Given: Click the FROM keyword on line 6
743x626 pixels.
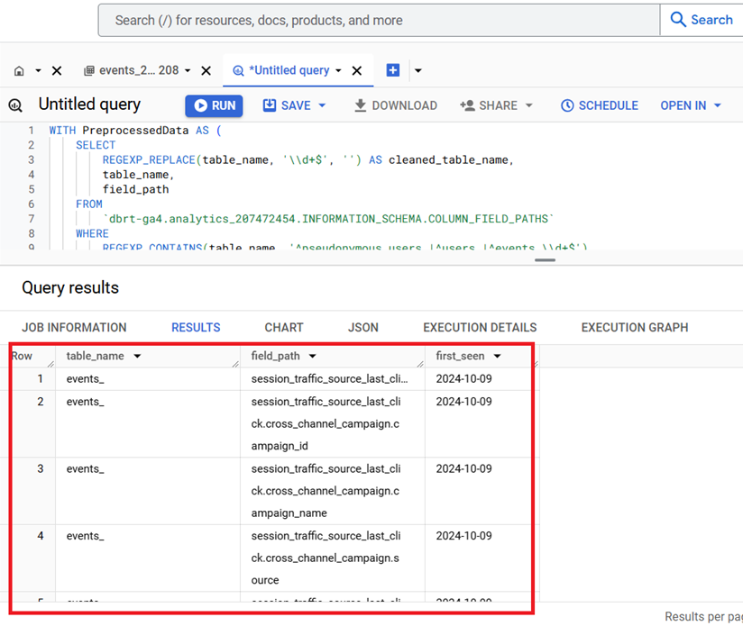Looking at the screenshot, I should click(x=89, y=204).
